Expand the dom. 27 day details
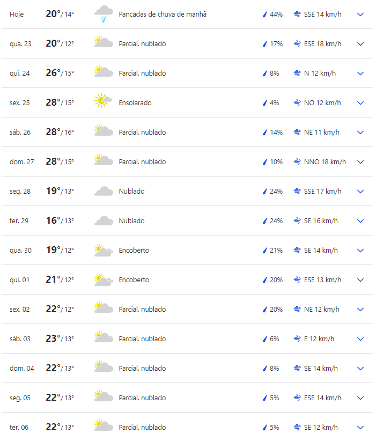376x441 pixels. tap(360, 162)
